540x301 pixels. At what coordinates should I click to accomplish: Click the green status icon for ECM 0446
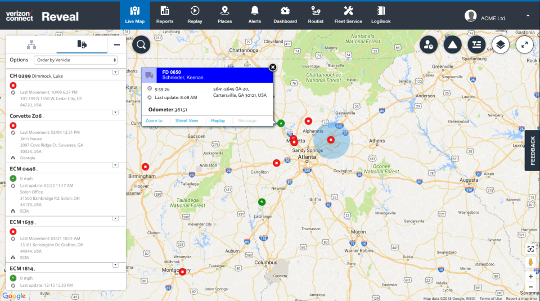coord(13,178)
